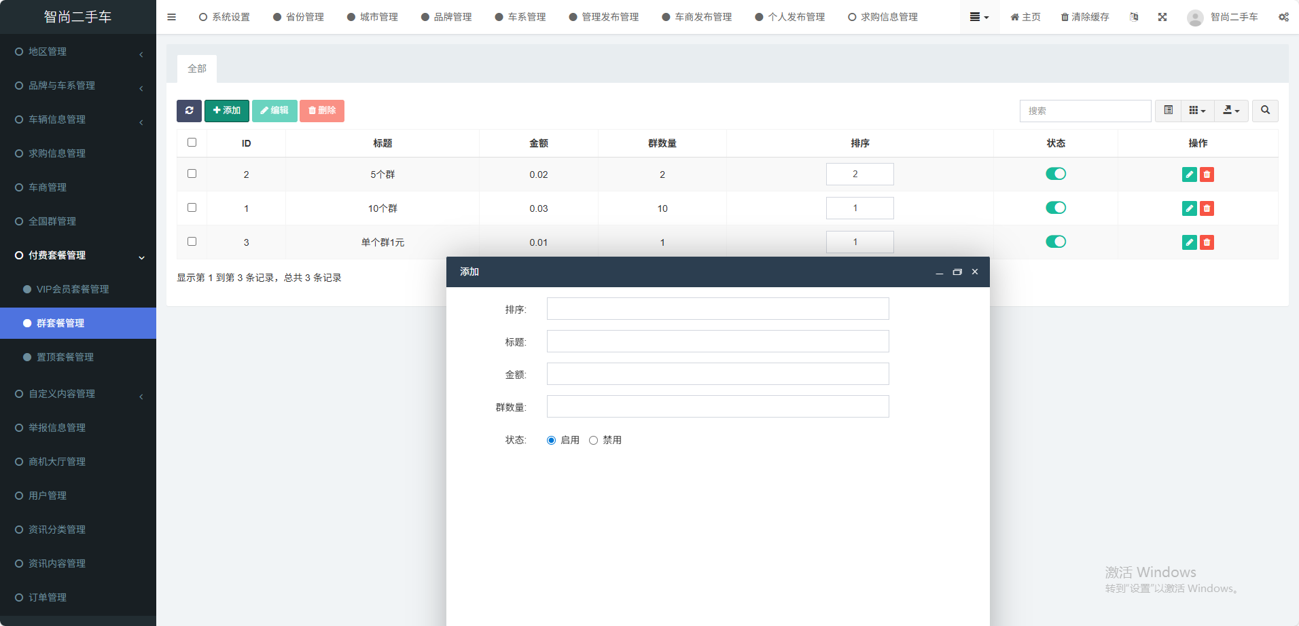This screenshot has height=626, width=1299.
Task: Click the 标题 input field in the dialog
Action: click(x=717, y=342)
